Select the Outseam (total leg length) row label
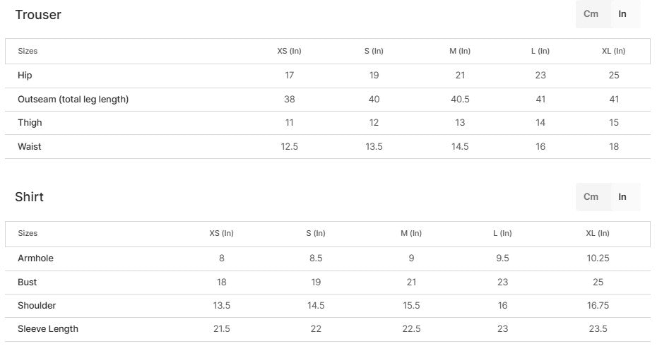This screenshot has height=351, width=657. [x=73, y=100]
